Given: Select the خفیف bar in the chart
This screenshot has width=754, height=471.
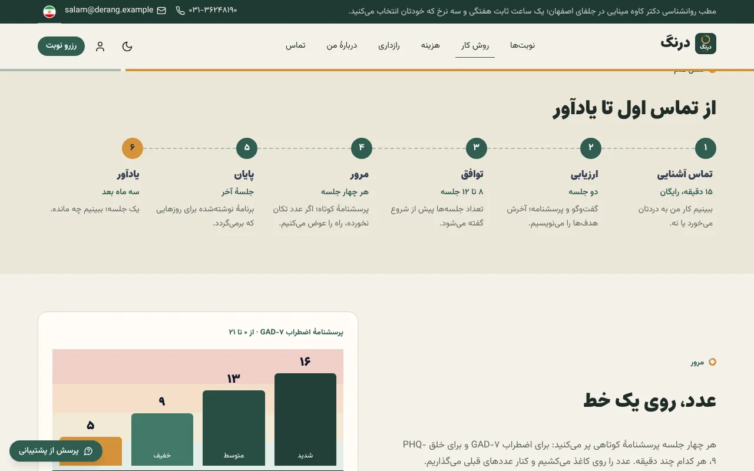Looking at the screenshot, I should pos(162,439).
